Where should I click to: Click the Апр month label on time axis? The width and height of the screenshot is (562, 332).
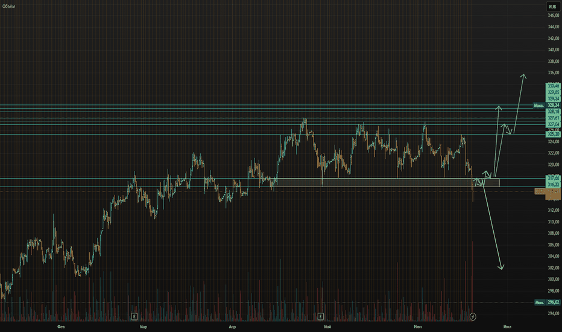pos(232,327)
